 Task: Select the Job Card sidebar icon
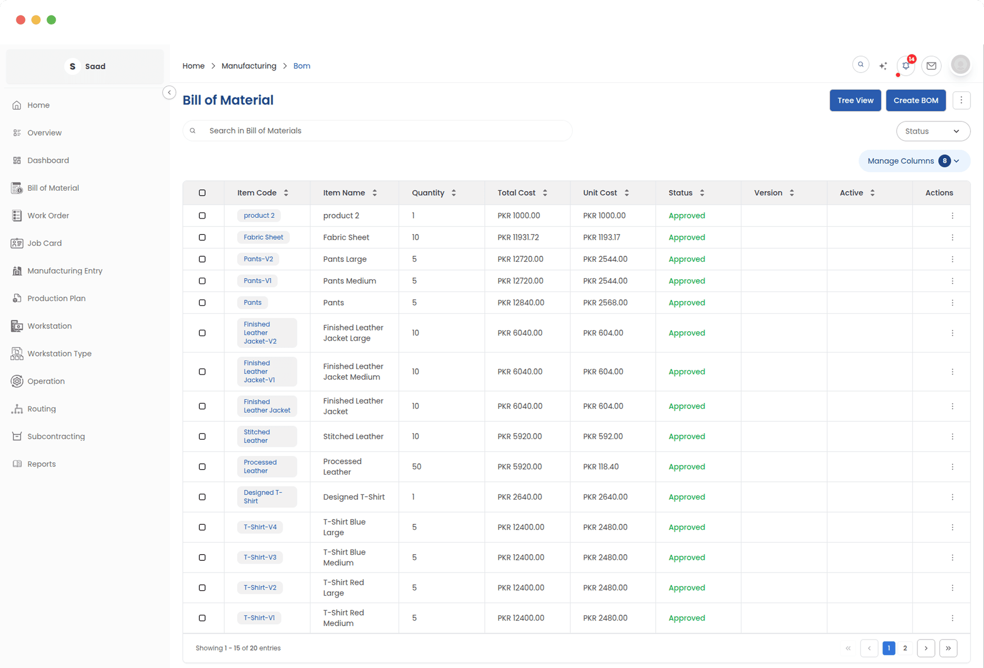[17, 243]
